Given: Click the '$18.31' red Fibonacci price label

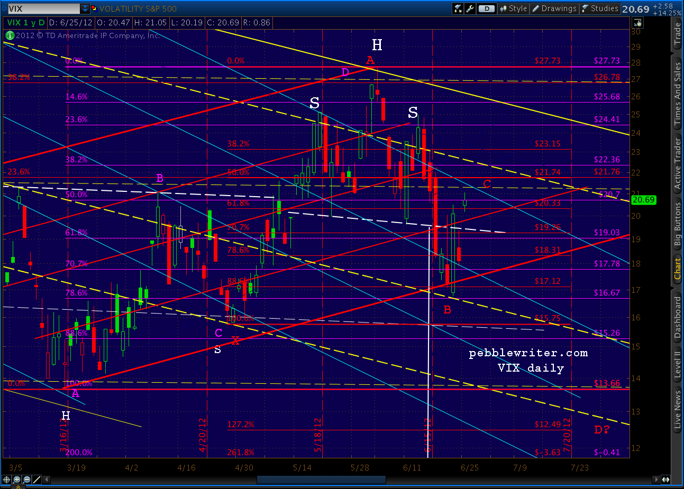Looking at the screenshot, I should click(548, 250).
